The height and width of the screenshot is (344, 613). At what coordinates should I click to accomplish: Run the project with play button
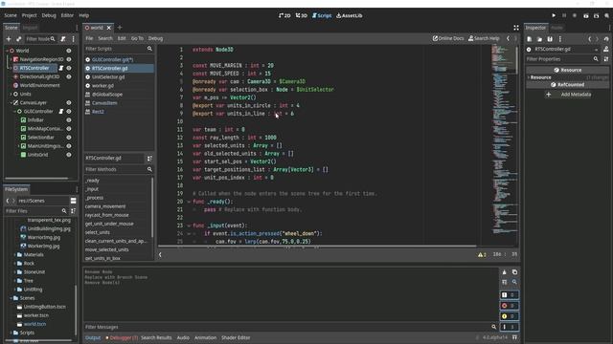[554, 15]
